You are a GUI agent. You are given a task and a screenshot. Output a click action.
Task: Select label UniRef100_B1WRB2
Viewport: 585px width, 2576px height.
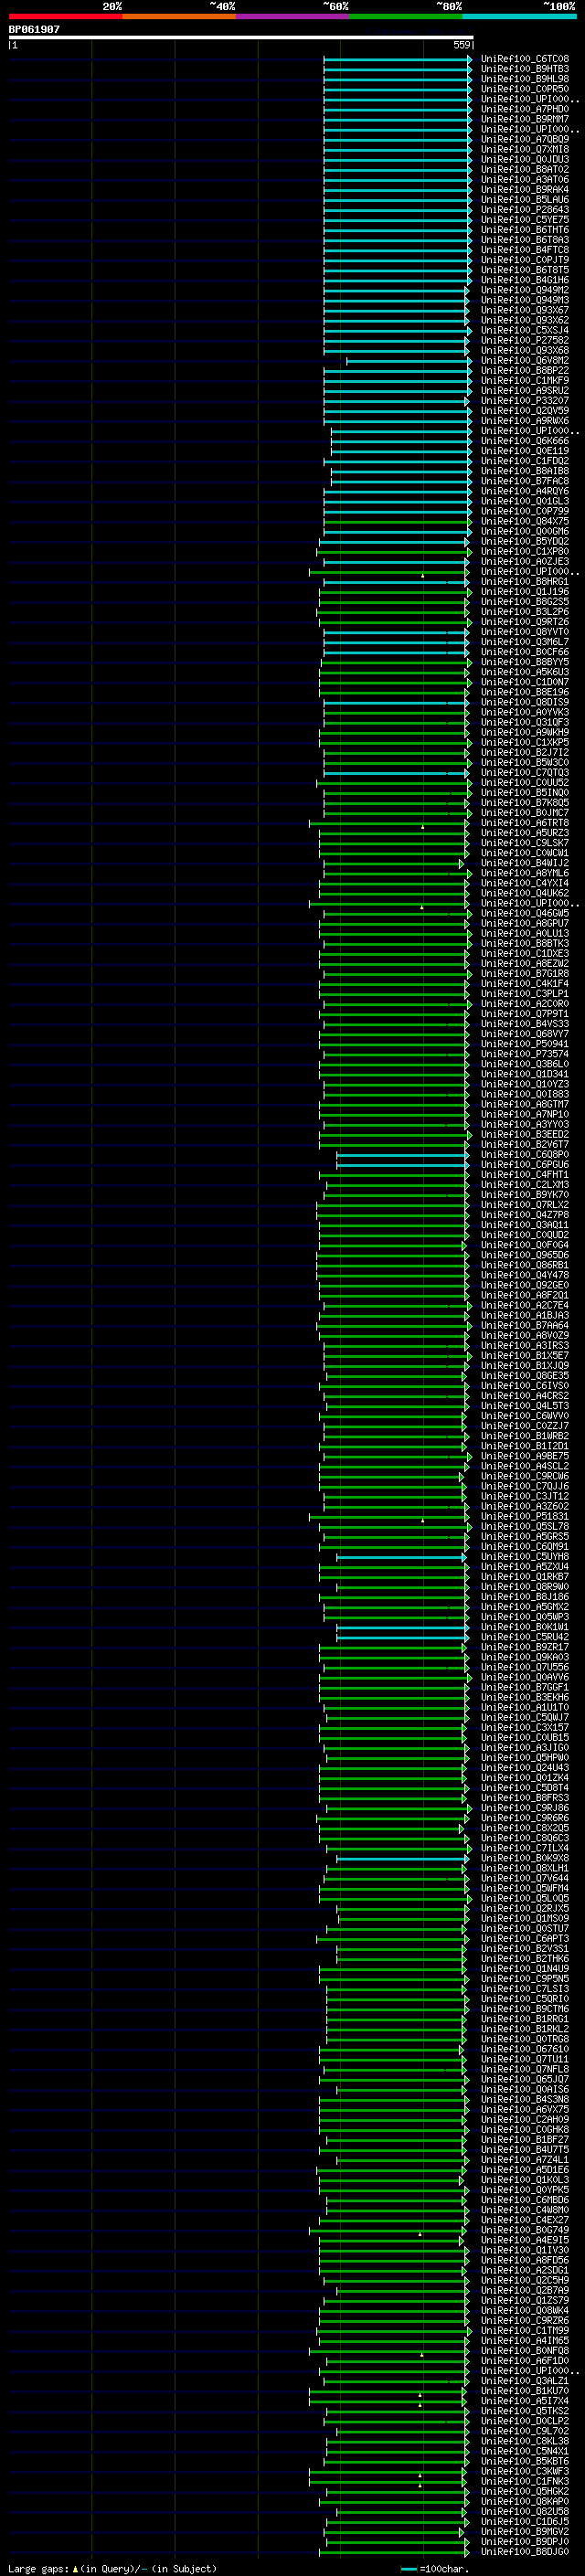tap(525, 1437)
